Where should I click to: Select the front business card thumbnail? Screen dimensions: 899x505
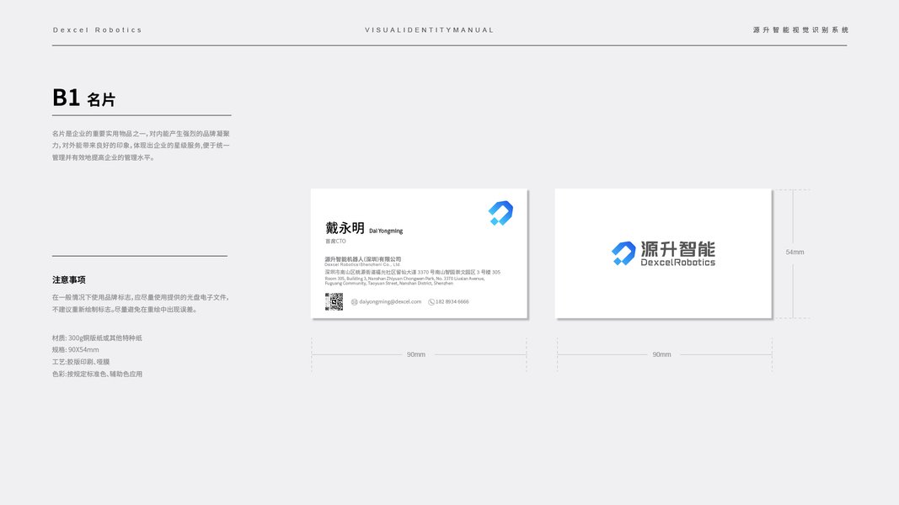tap(419, 253)
